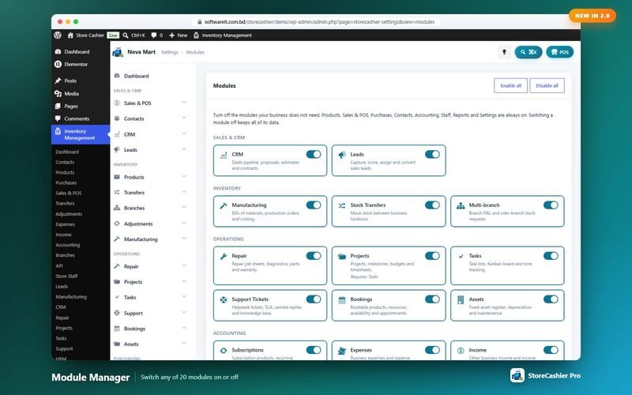Viewport: 632px width, 395px height.
Task: Click the New button in admin bar
Action: [178, 35]
